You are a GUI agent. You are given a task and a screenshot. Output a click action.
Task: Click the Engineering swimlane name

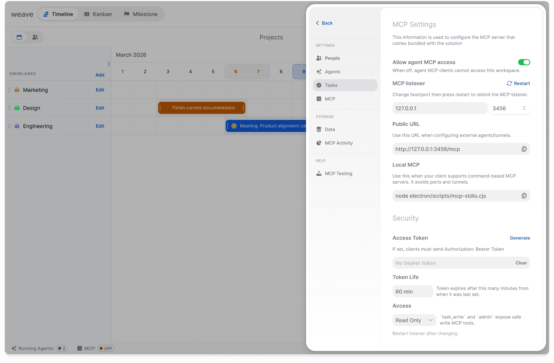[x=38, y=126]
